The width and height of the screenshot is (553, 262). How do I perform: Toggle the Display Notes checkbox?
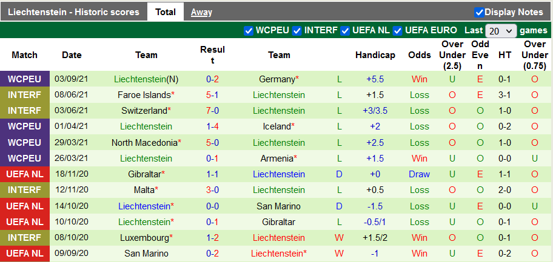point(479,12)
